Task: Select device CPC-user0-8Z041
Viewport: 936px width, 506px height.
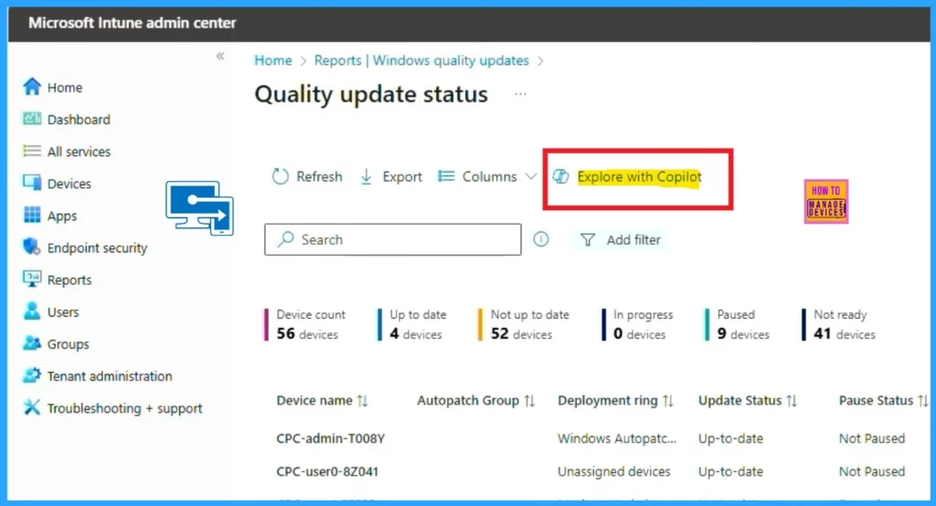Action: pyautogui.click(x=327, y=471)
